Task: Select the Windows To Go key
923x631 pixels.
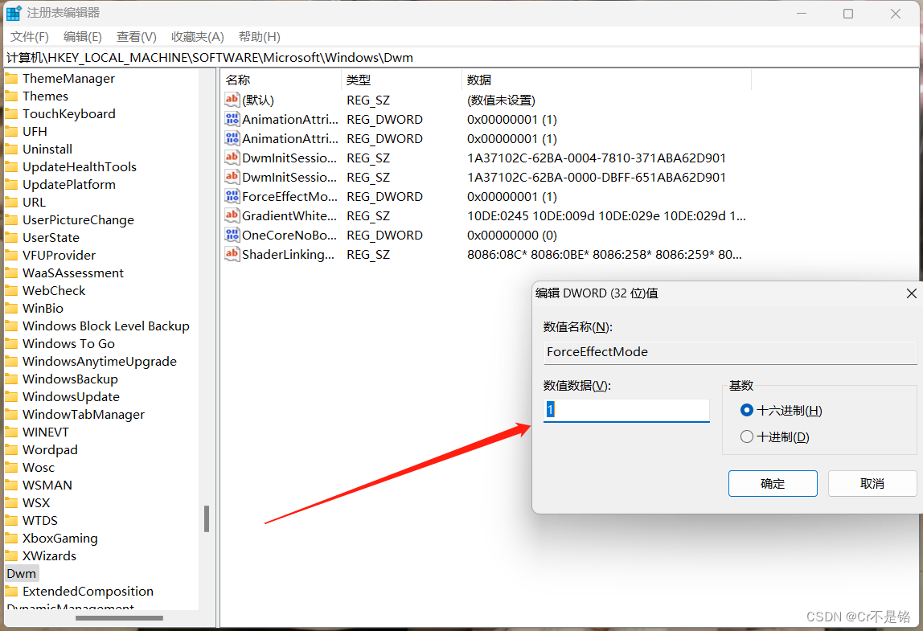Action: tap(69, 344)
